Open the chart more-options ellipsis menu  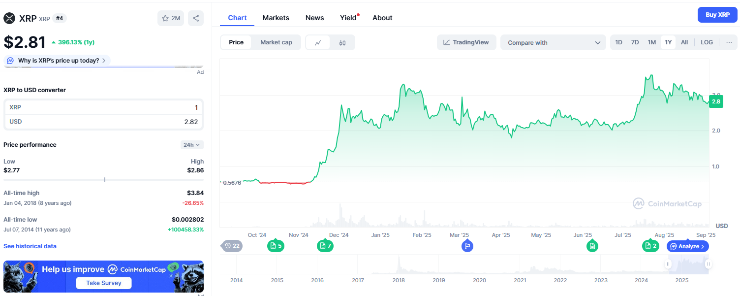729,42
